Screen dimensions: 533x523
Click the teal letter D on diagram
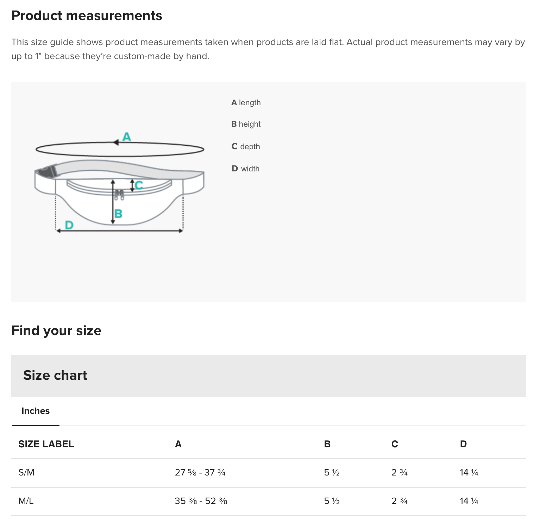point(69,225)
